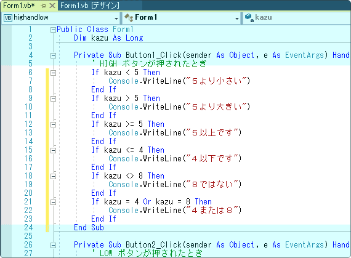This screenshot has width=351, height=258.
Task: Collapse the If kazu < 5 block
Action: [x=53, y=73]
